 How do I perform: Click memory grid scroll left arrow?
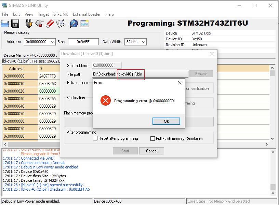click(x=5, y=144)
